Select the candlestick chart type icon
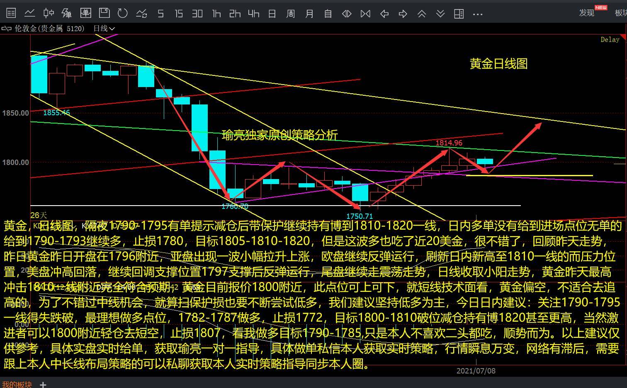 pos(49,14)
